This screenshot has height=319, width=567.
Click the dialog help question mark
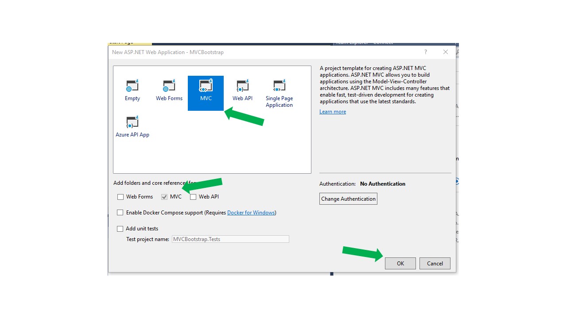[x=426, y=52]
